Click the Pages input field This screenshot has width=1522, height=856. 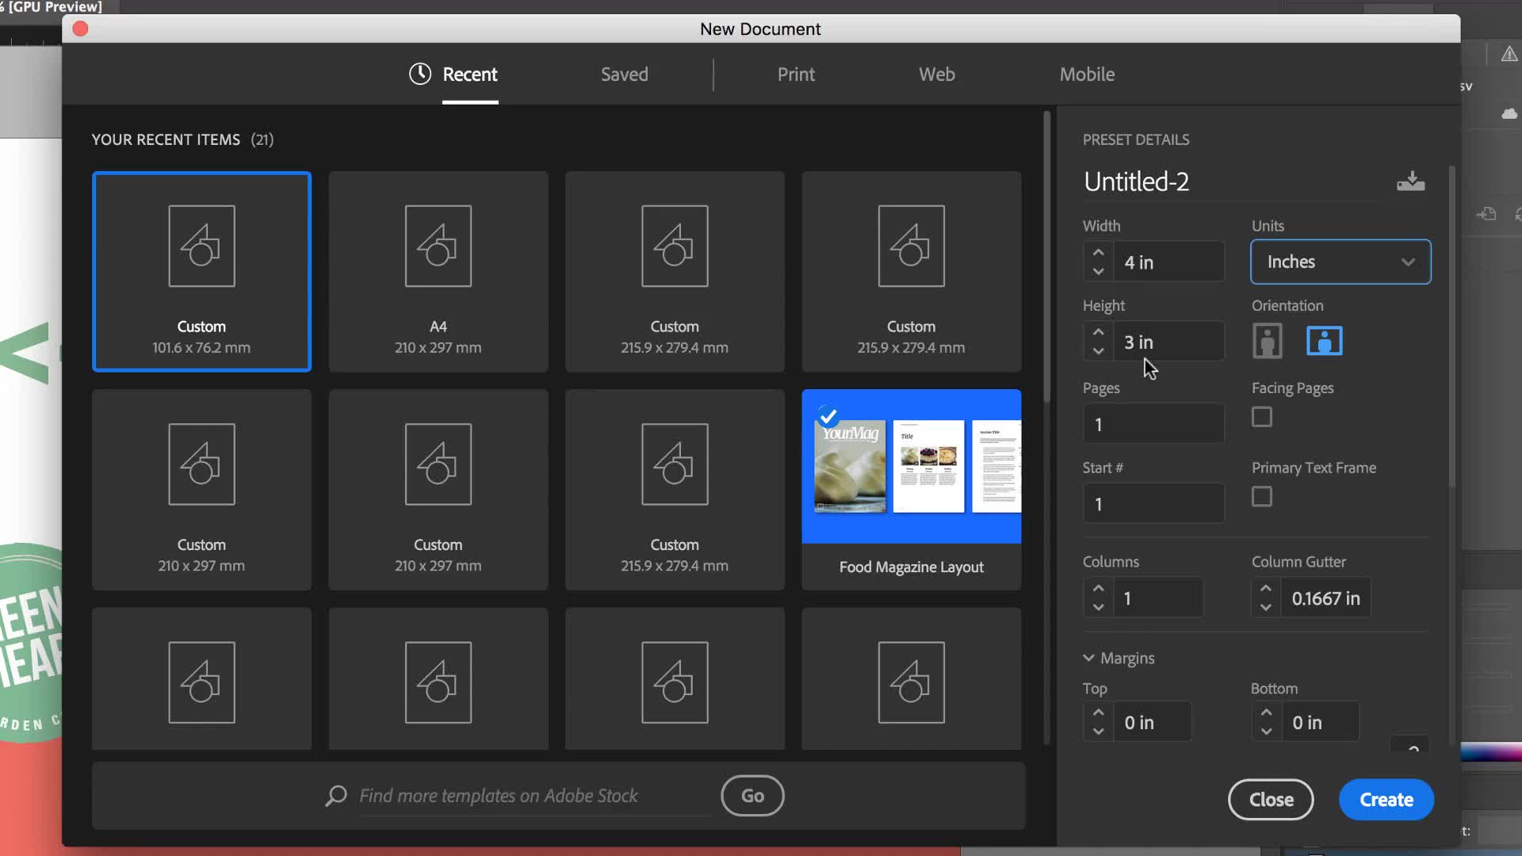(1153, 424)
